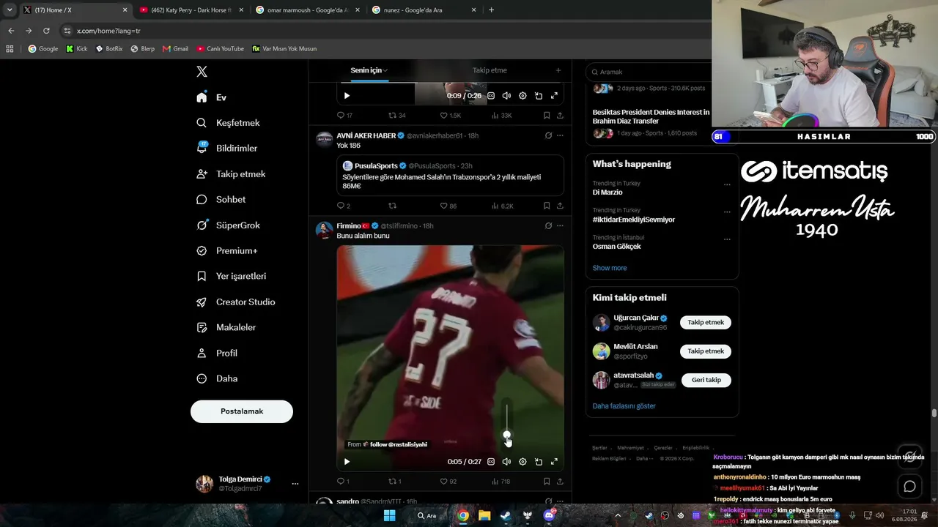Open picture-in-picture for Firmino's video
The width and height of the screenshot is (938, 527).
click(x=539, y=462)
